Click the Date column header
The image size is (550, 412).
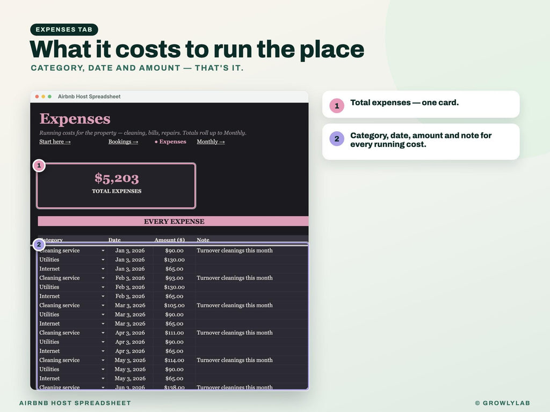[114, 240]
